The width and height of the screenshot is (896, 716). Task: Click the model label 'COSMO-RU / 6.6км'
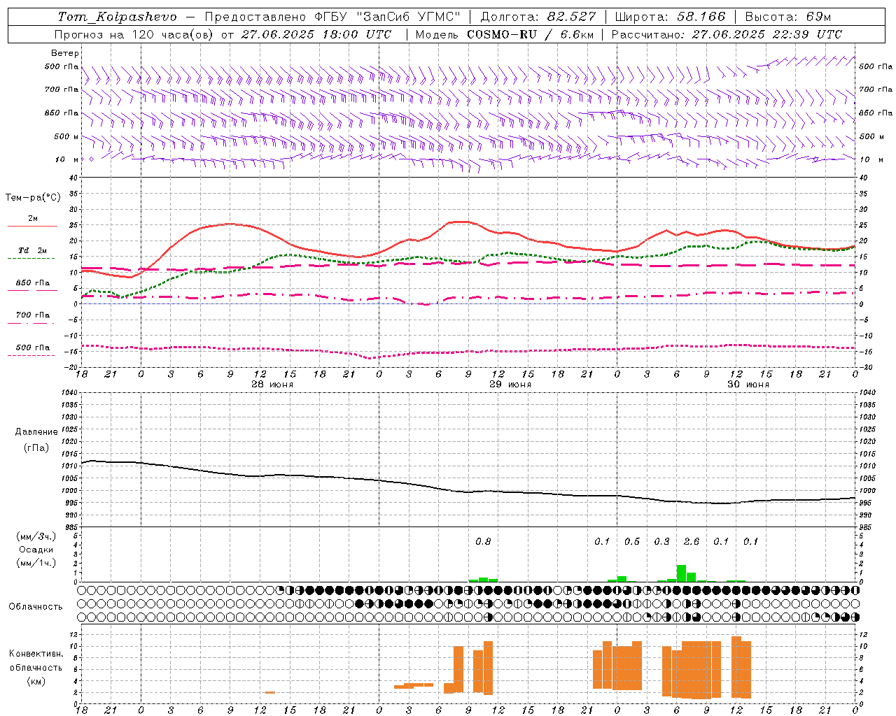(x=530, y=34)
